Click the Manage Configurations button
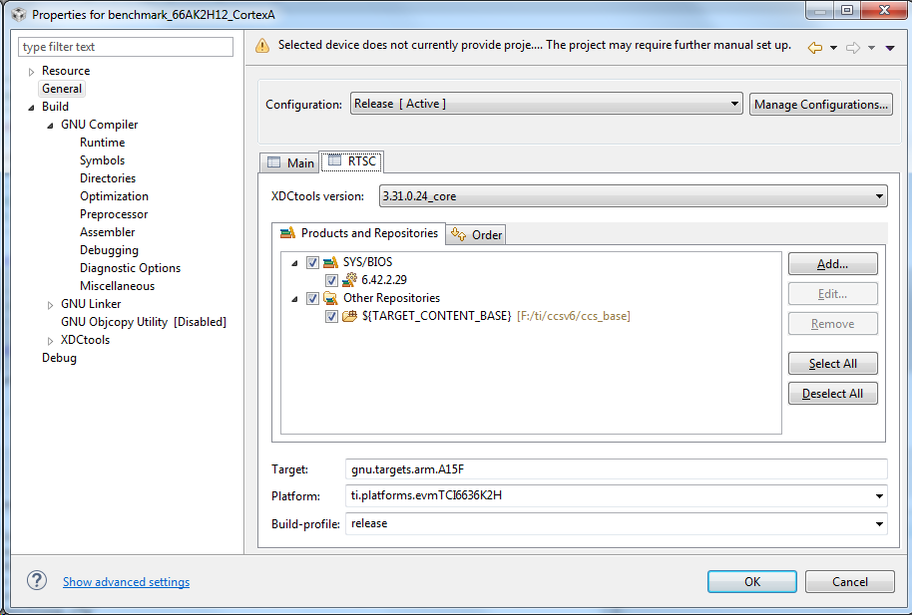912x615 pixels. click(820, 105)
